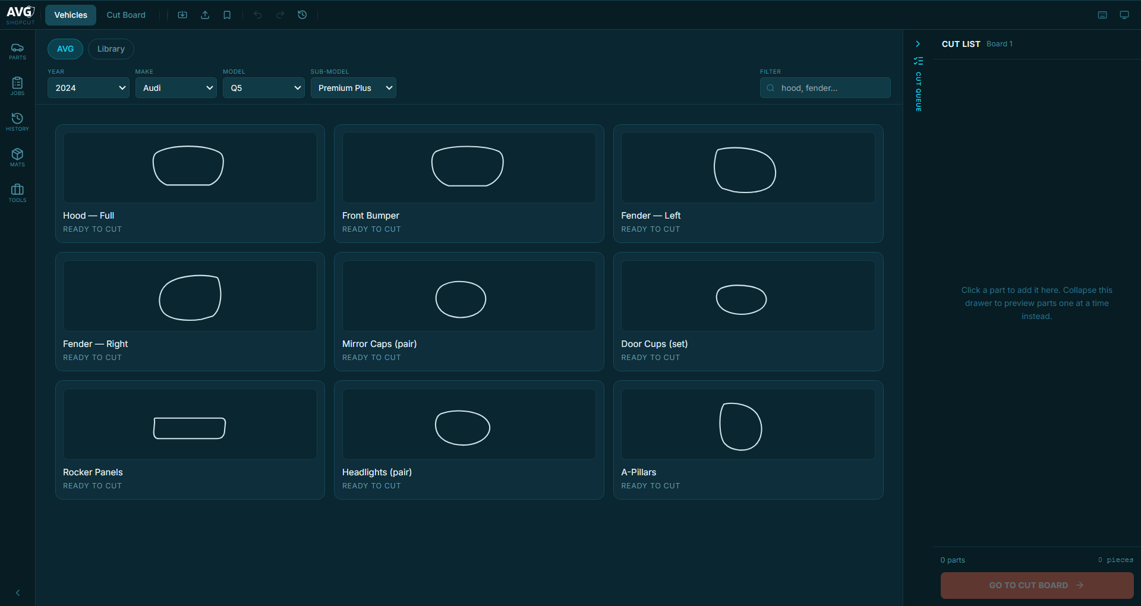Select the Rocker Panels part card
This screenshot has width=1141, height=606.
point(190,440)
